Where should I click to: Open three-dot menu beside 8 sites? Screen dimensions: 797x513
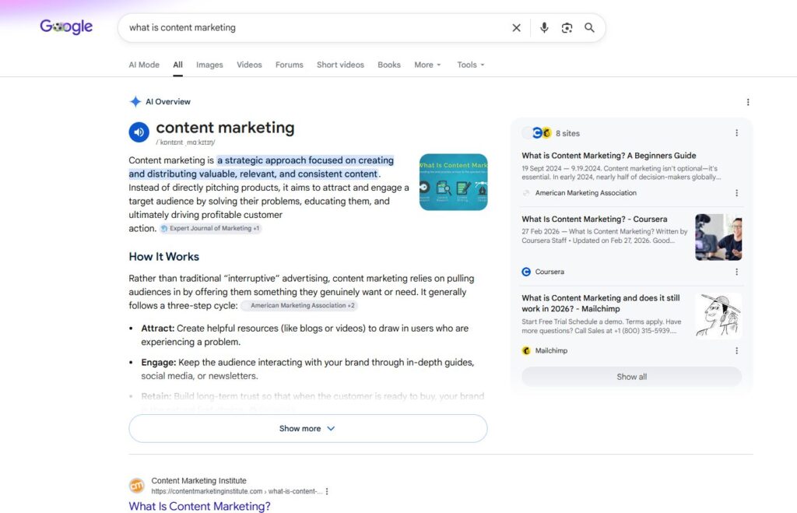(x=736, y=133)
